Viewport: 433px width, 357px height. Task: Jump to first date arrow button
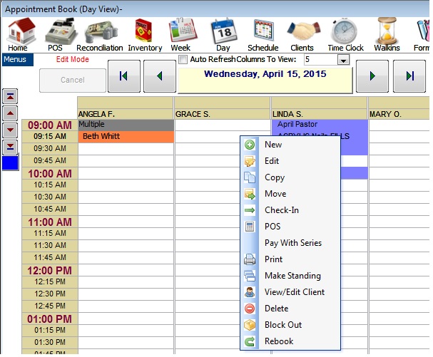(x=124, y=76)
